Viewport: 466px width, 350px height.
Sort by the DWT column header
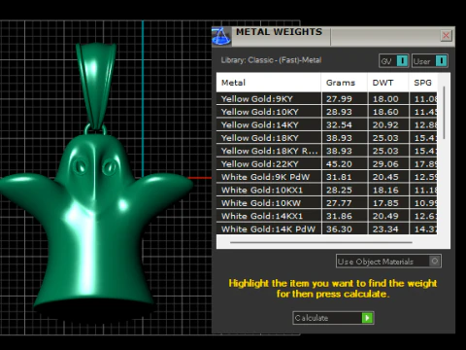pos(388,83)
